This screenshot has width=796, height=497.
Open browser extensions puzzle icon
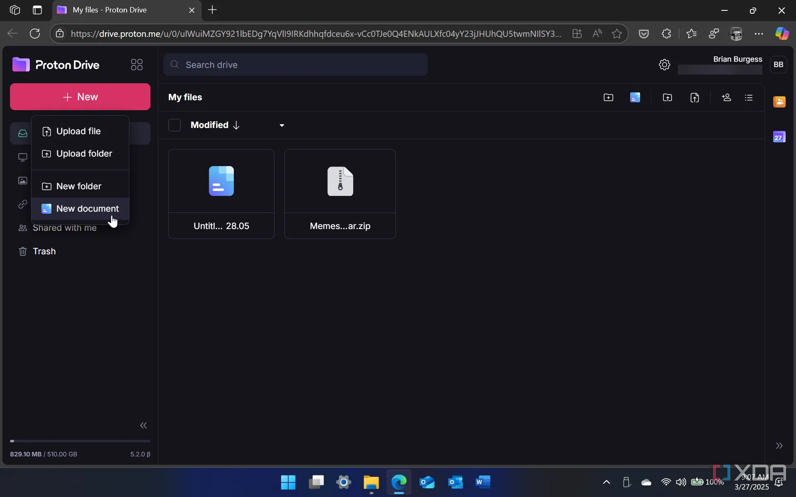pos(666,34)
